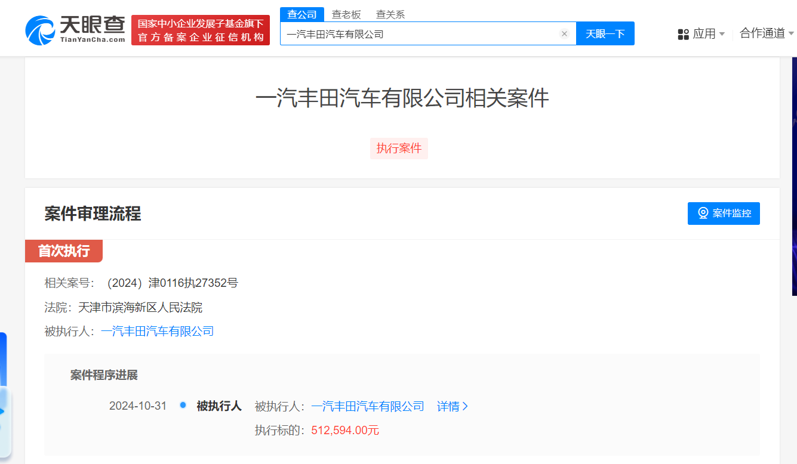
Task: Expand the 合作通道 dropdown arrow
Action: click(792, 33)
